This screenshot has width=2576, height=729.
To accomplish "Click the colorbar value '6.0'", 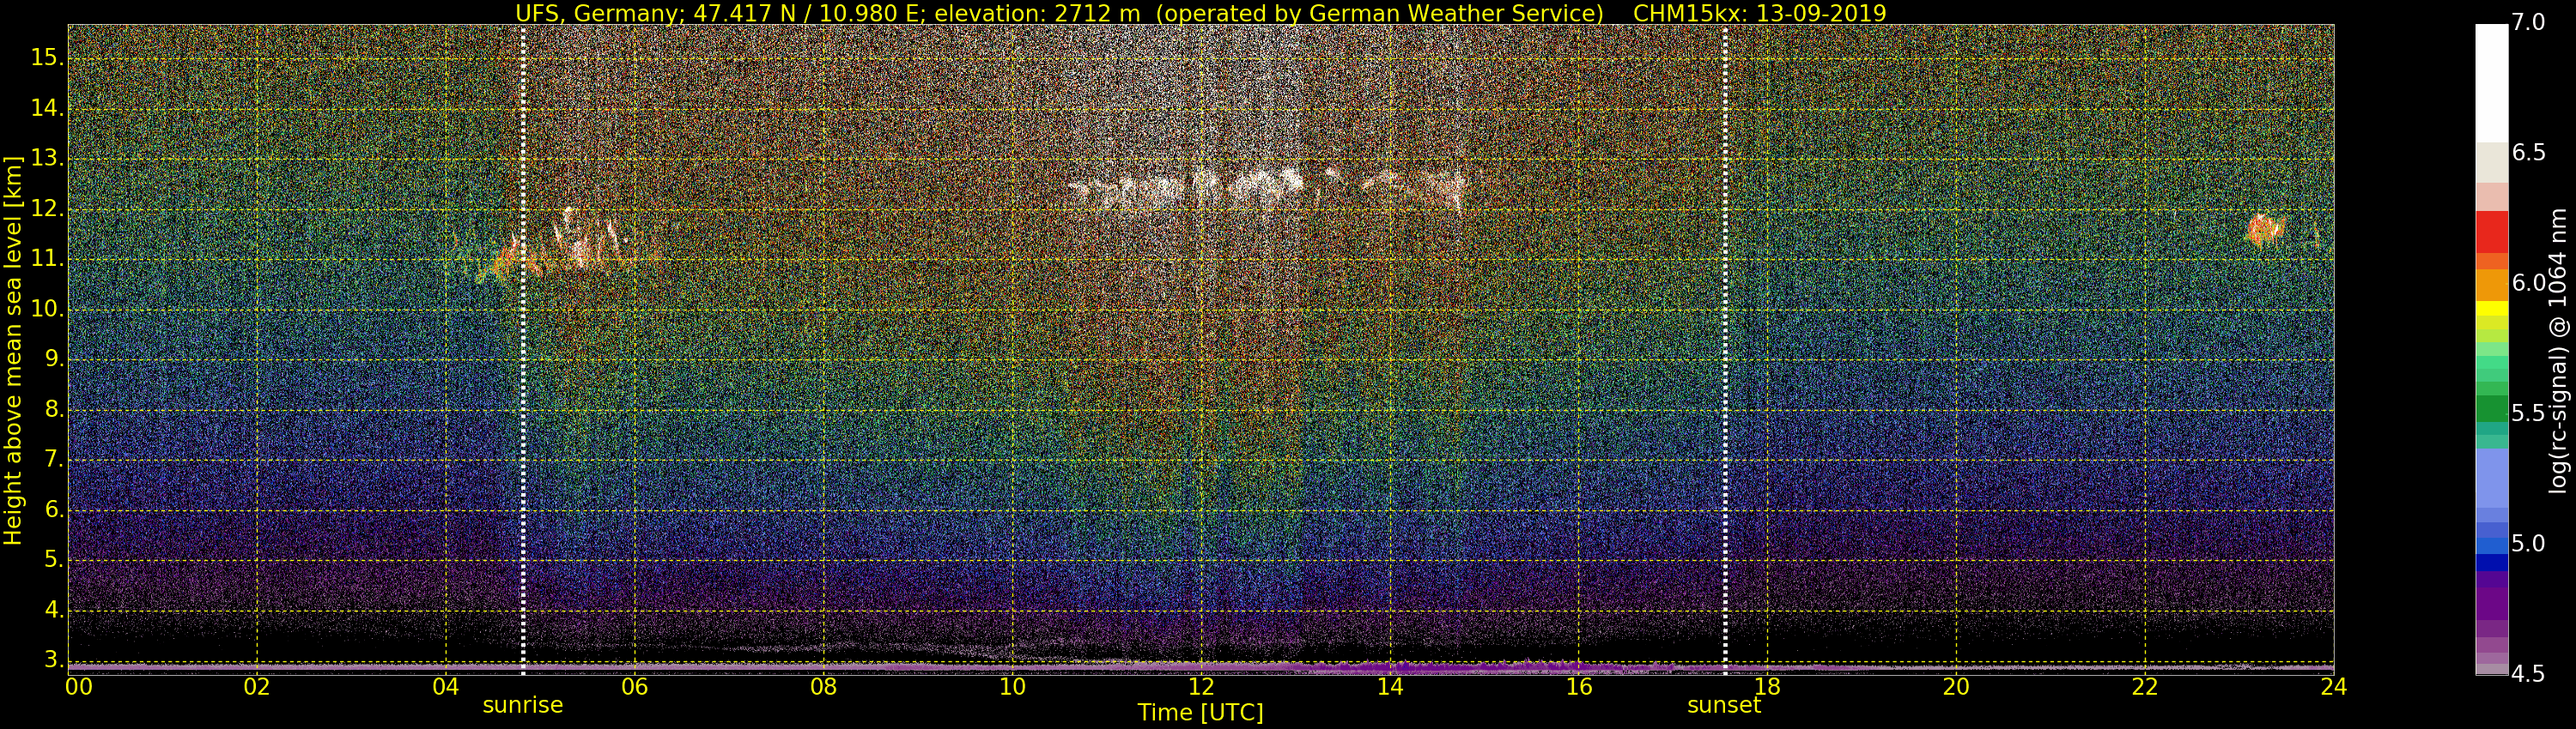I will coord(2528,284).
